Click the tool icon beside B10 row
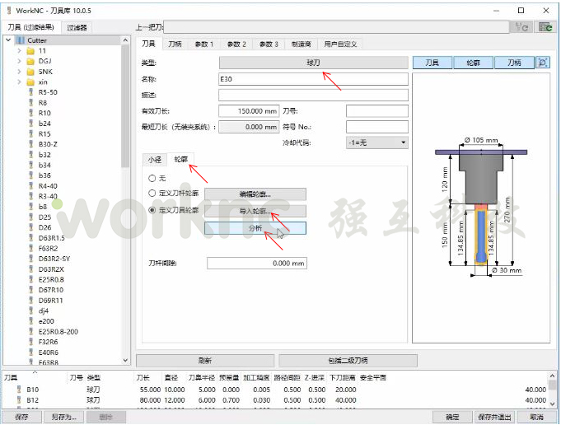561x425 pixels. [x=19, y=390]
